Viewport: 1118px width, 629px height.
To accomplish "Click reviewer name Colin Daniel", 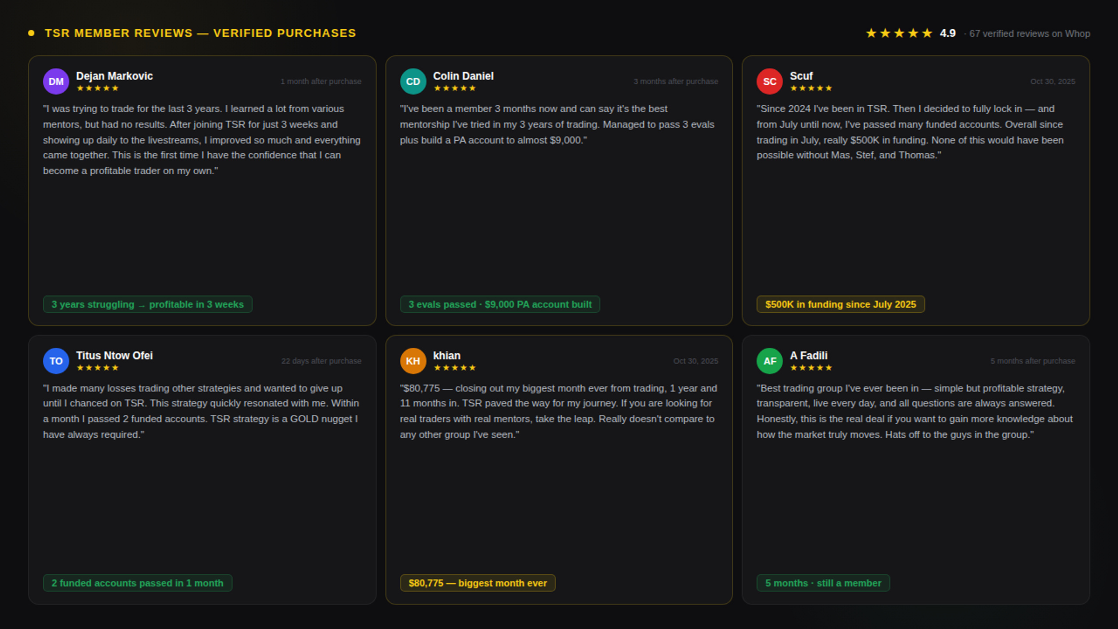I will coord(463,76).
